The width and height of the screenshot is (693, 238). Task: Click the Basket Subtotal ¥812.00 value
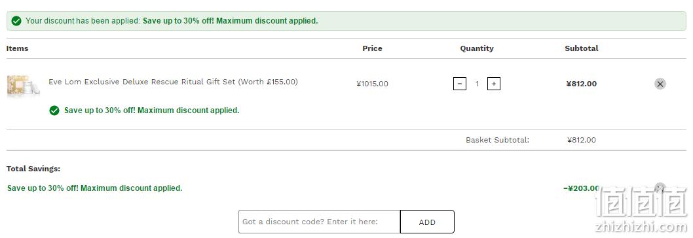tap(581, 140)
